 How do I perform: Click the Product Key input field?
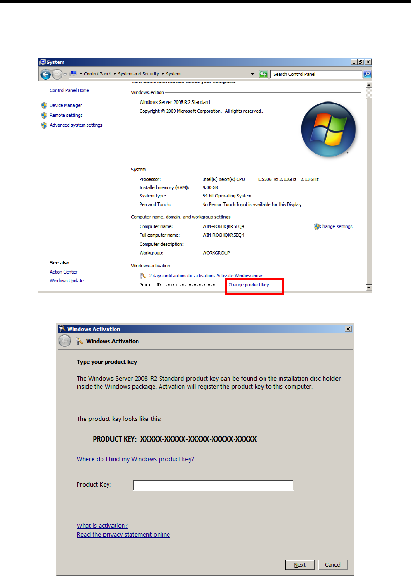213,485
